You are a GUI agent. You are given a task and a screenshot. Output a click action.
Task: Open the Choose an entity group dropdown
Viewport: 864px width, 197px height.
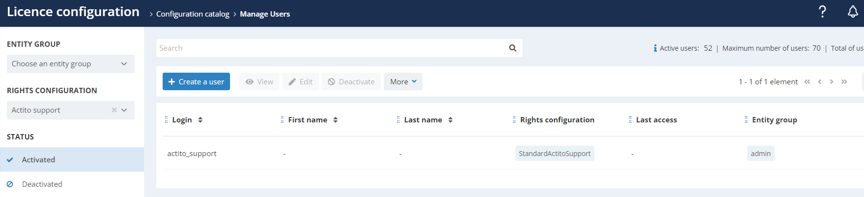point(71,64)
